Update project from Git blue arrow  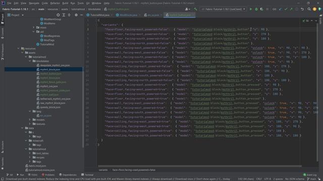click(281, 9)
